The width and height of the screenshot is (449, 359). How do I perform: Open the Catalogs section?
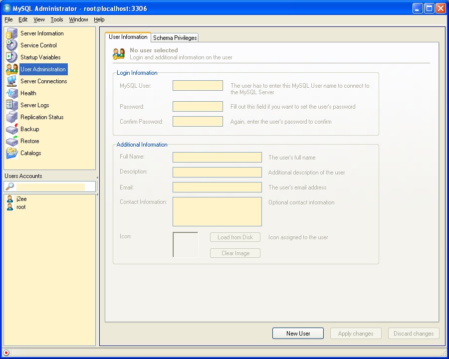[x=30, y=153]
